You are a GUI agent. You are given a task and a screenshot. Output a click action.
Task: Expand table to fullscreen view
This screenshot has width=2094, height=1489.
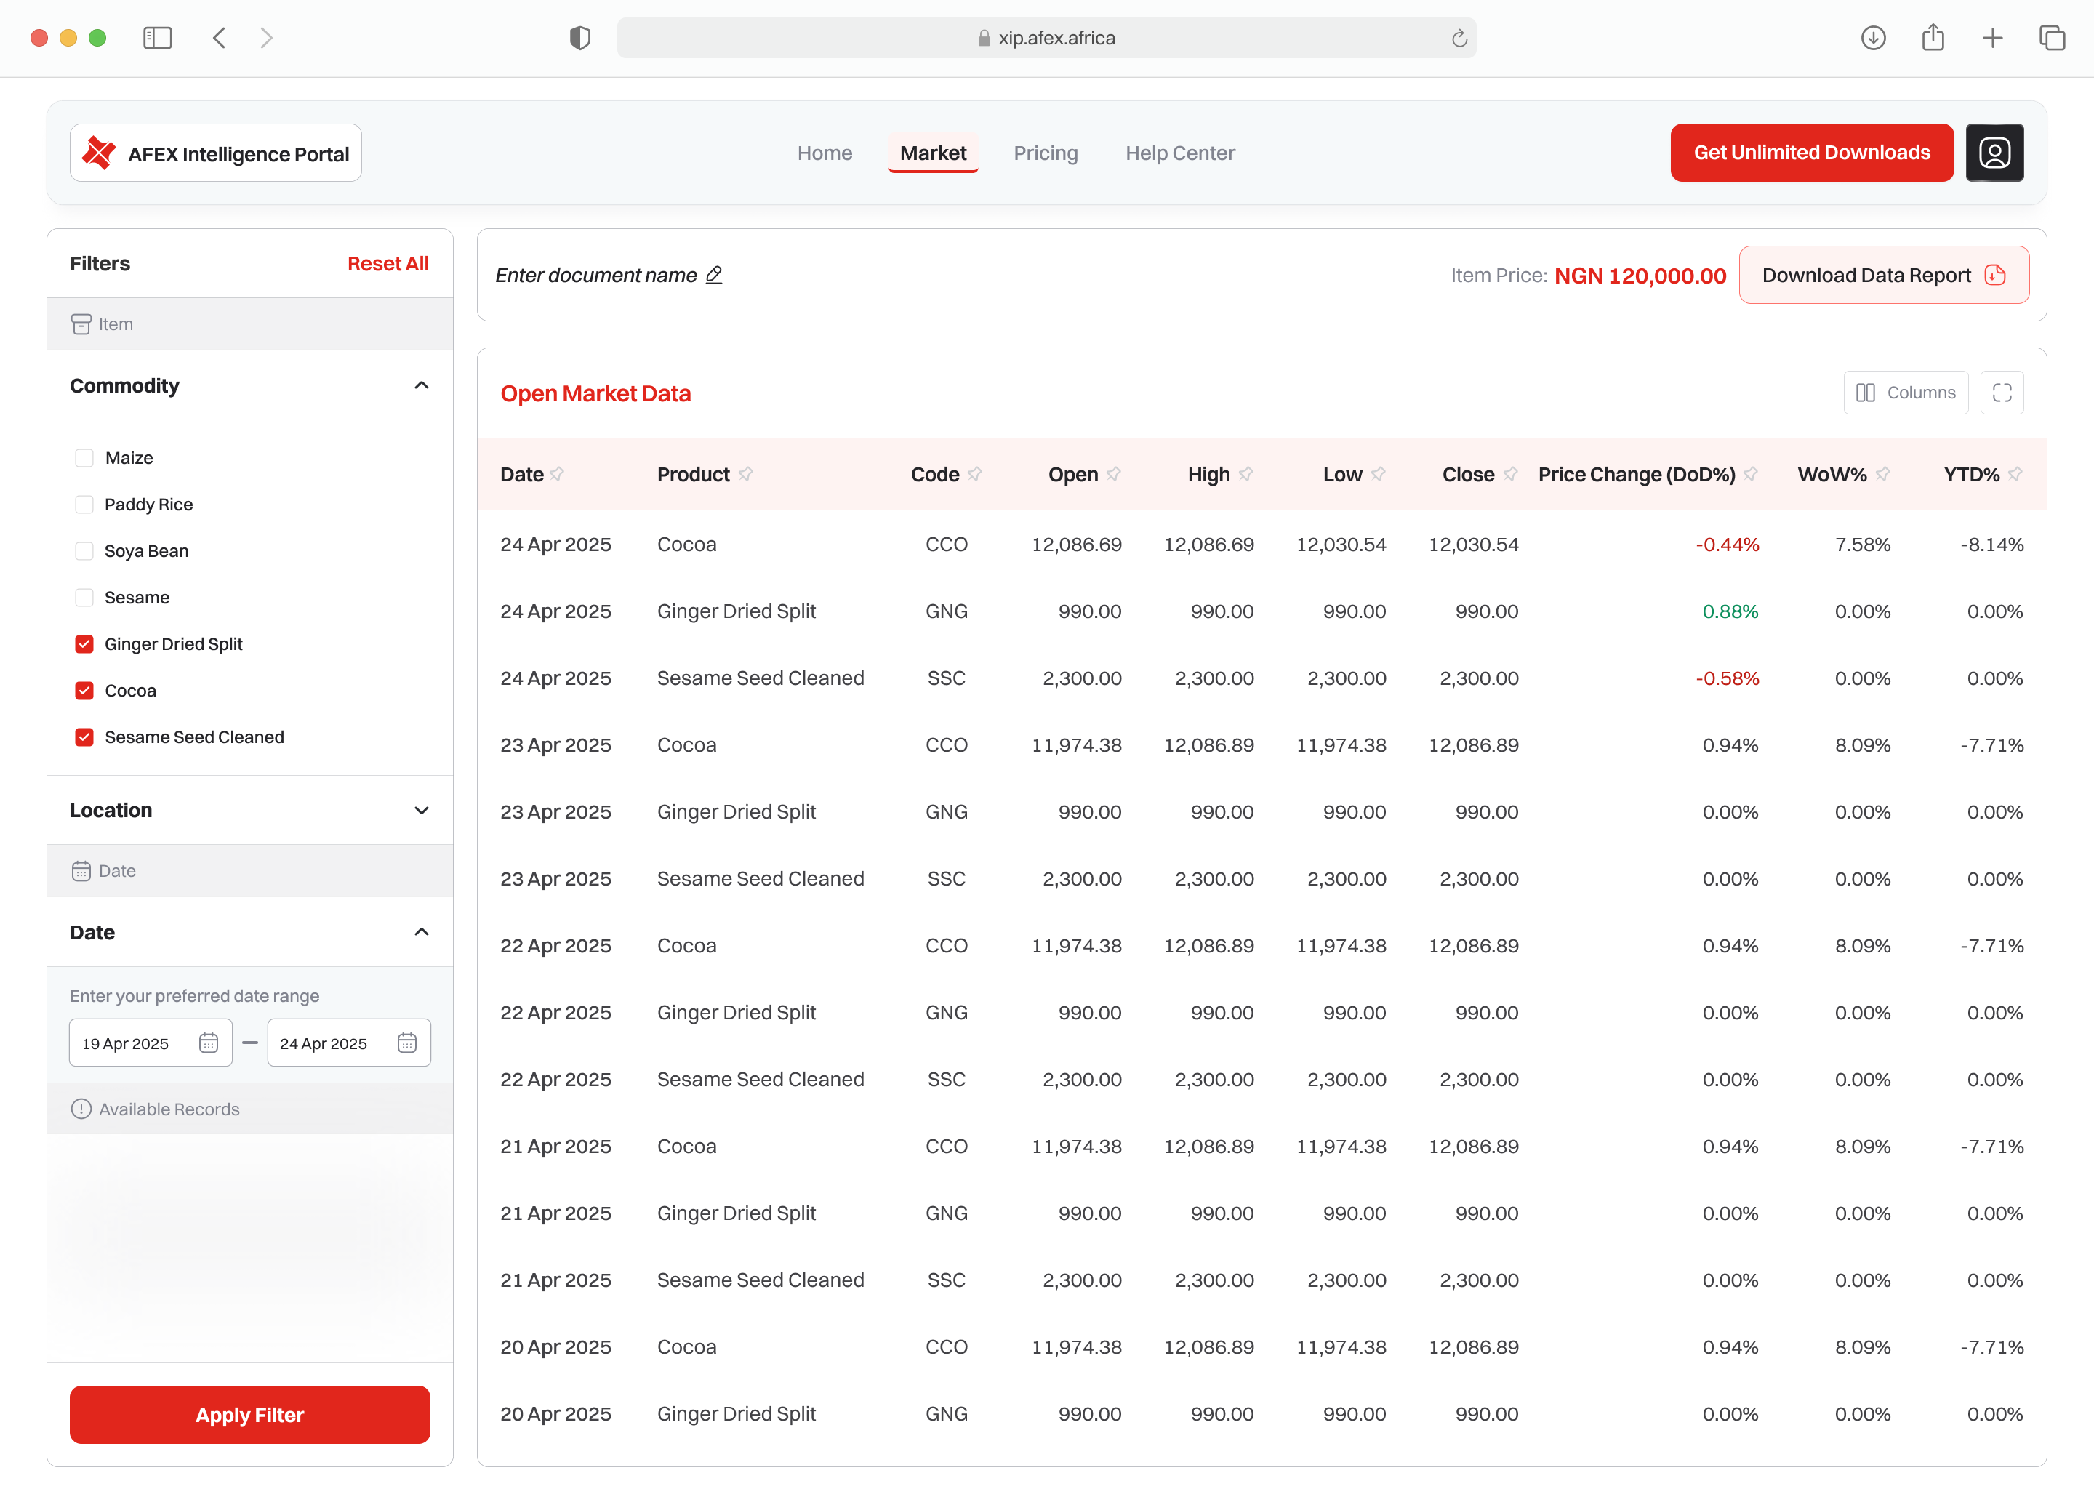pyautogui.click(x=2002, y=391)
